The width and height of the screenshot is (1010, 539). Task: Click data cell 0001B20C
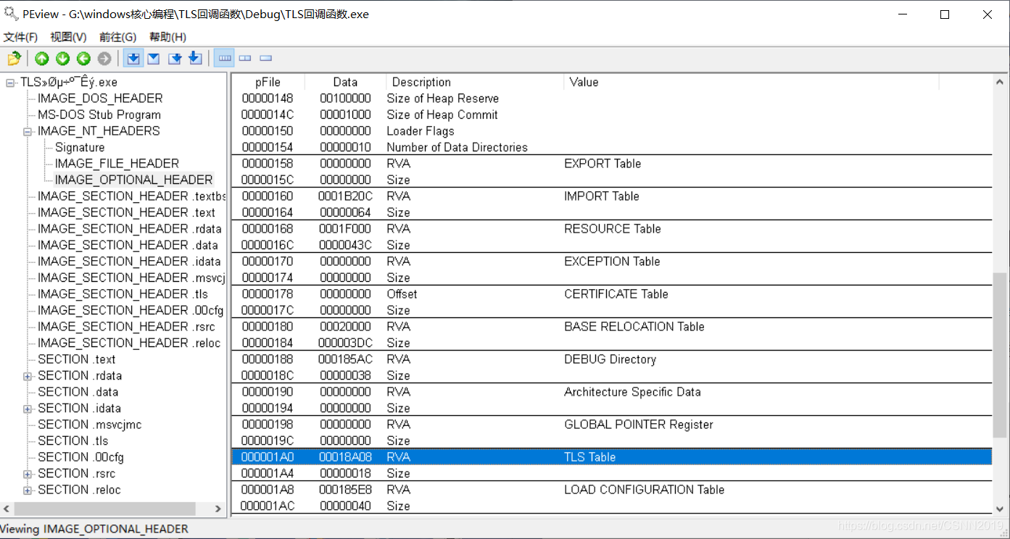coord(344,196)
